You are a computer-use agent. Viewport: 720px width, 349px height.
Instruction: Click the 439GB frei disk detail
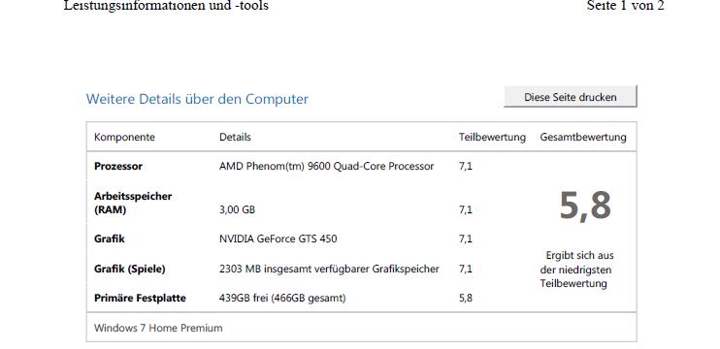pos(282,298)
